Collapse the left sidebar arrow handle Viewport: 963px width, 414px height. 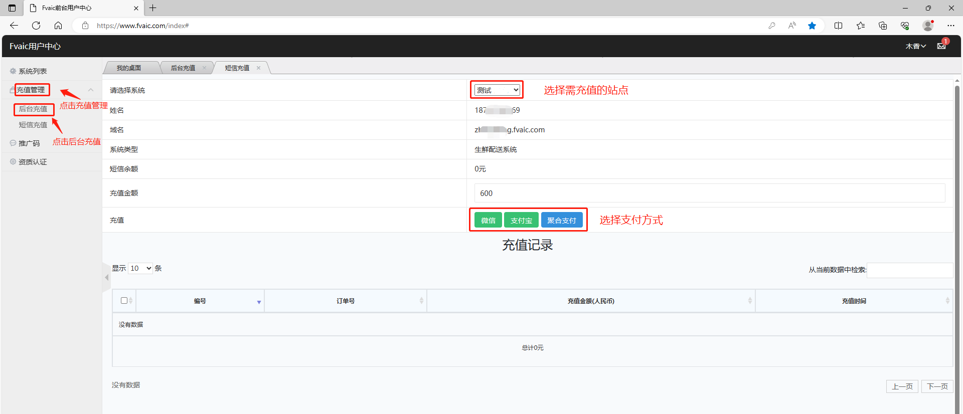[x=106, y=277]
